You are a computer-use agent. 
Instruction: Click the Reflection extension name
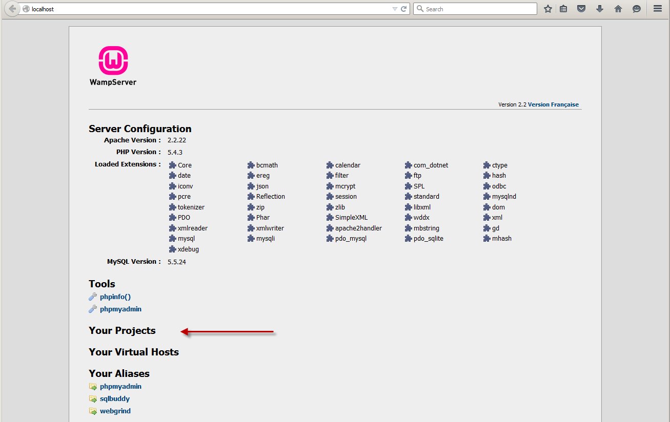click(x=271, y=197)
